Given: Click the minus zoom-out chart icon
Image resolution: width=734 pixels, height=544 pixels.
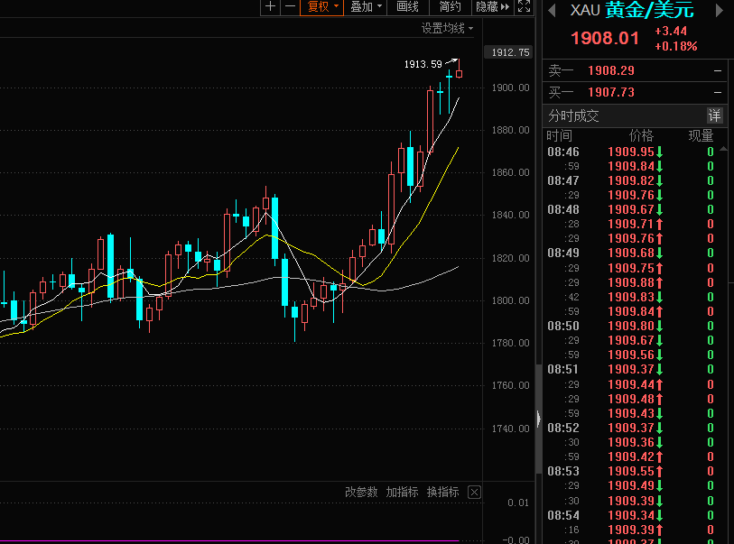Looking at the screenshot, I should 290,6.
